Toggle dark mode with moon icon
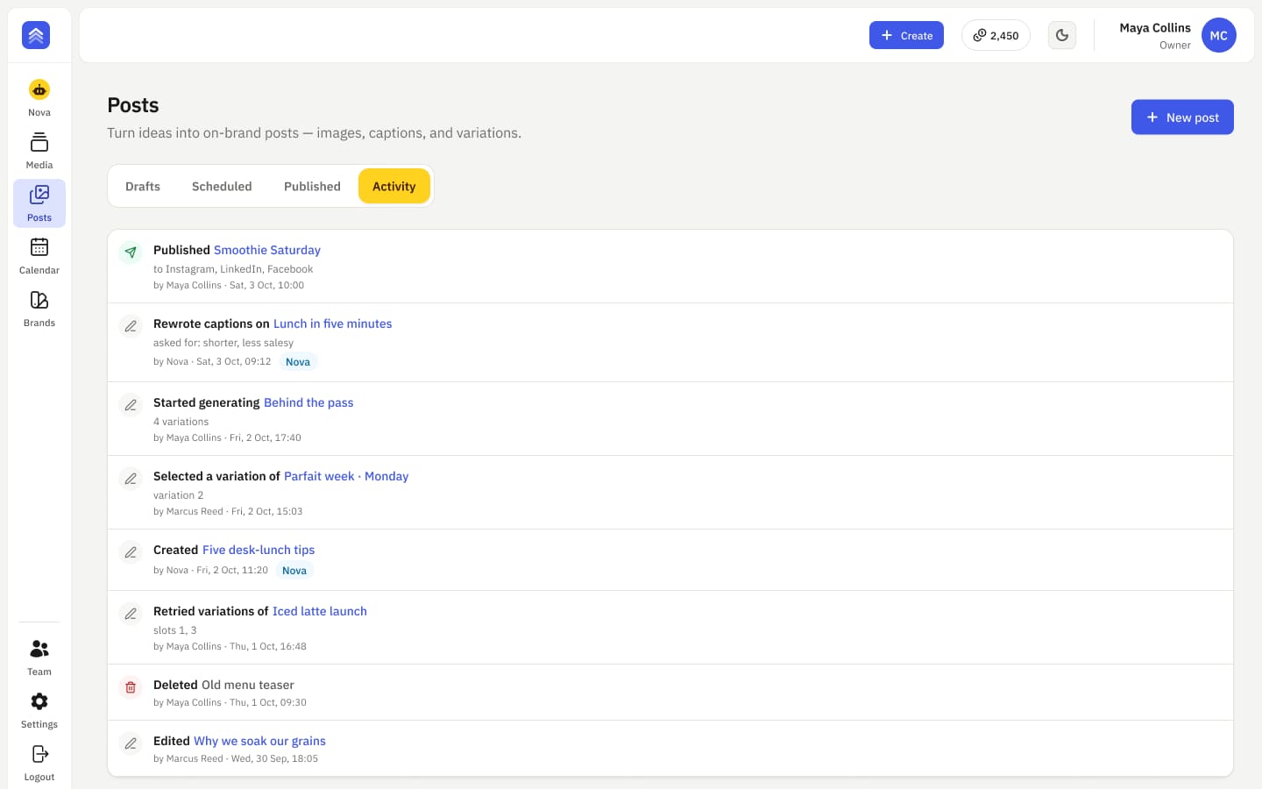This screenshot has width=1262, height=789. (1062, 35)
